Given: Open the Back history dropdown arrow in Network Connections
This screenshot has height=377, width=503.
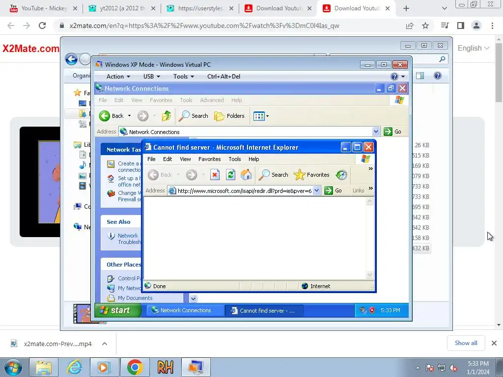Looking at the screenshot, I should point(129,116).
